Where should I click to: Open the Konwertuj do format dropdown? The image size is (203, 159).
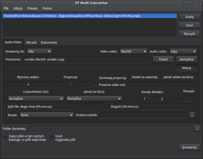tap(40, 51)
